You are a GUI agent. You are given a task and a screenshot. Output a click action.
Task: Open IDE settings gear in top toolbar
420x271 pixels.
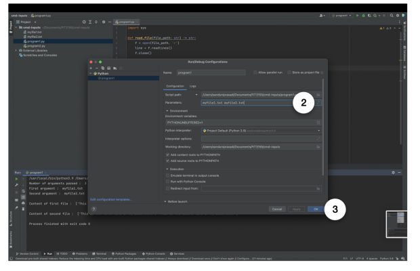(x=398, y=16)
